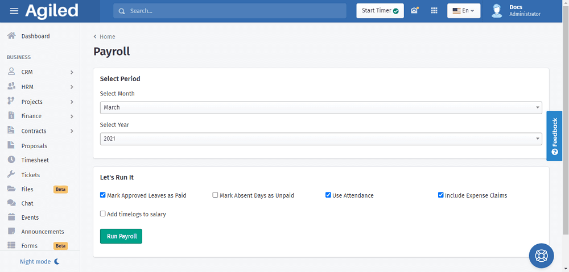This screenshot has width=569, height=272.
Task: Check Add timelogs to salary option
Action: click(103, 214)
